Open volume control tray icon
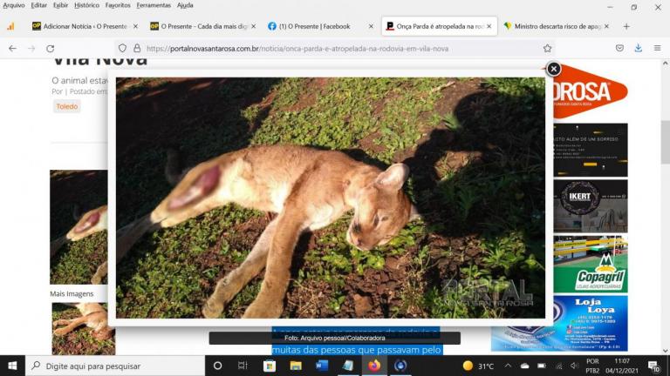Image resolution: width=670 pixels, height=376 pixels. tap(575, 366)
